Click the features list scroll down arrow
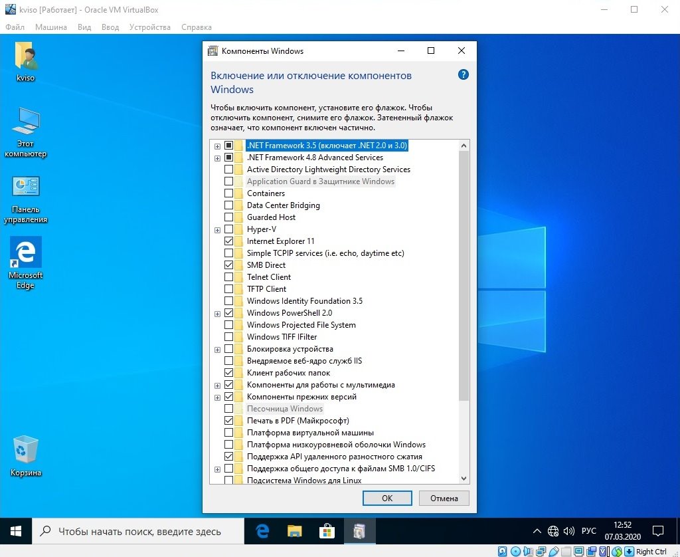680x557 pixels. click(x=464, y=479)
